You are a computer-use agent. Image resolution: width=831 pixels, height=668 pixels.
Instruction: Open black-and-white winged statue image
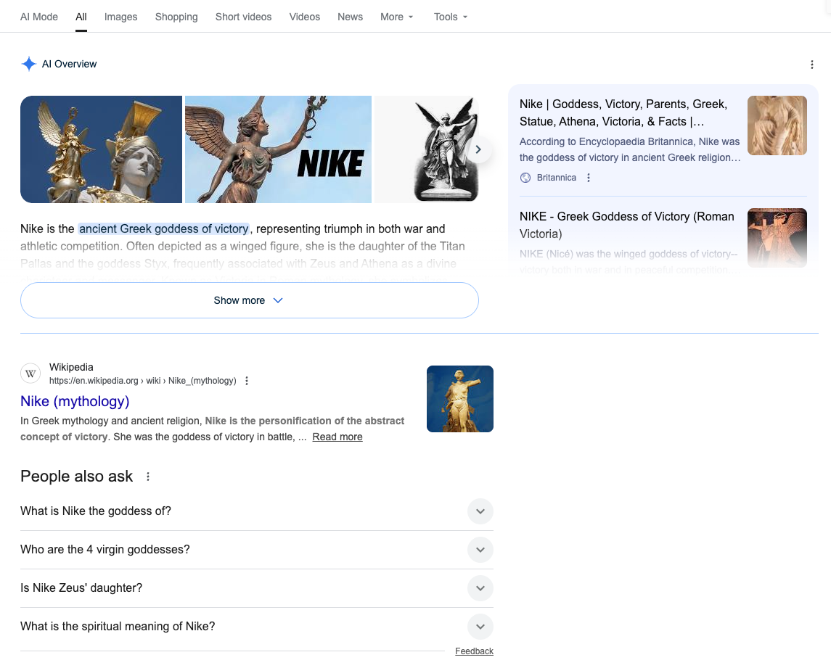pyautogui.click(x=427, y=149)
